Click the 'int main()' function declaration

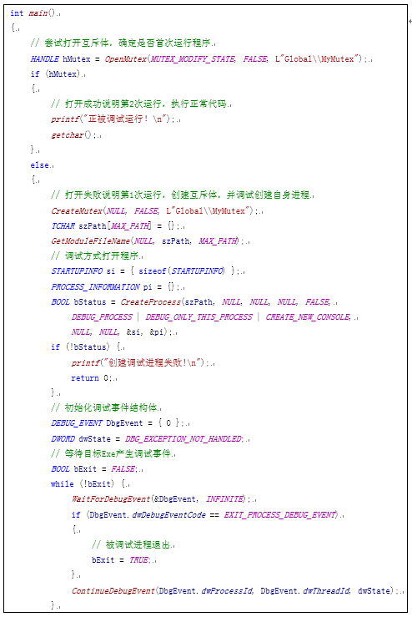(x=34, y=13)
